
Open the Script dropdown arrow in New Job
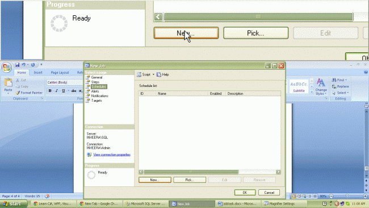pyautogui.click(x=153, y=74)
